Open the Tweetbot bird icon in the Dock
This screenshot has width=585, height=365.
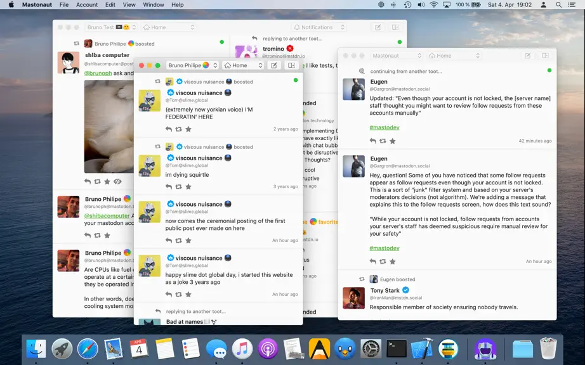345,349
